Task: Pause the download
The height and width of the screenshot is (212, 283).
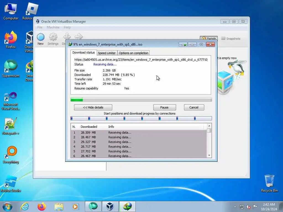Action: pyautogui.click(x=164, y=107)
